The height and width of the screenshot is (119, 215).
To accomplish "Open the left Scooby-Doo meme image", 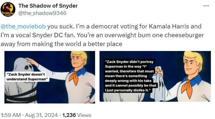I will coord(50,77).
